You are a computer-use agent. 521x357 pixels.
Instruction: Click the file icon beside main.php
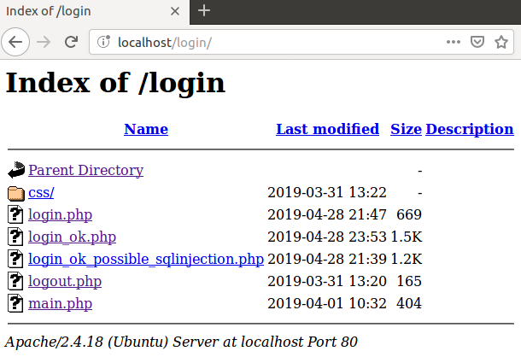tap(15, 303)
